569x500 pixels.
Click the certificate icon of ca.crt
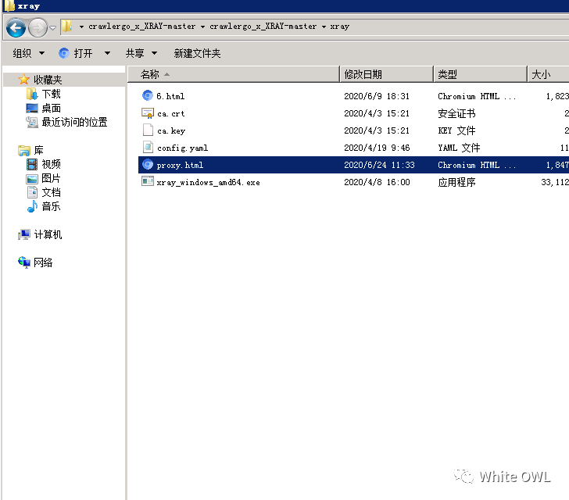tap(148, 113)
